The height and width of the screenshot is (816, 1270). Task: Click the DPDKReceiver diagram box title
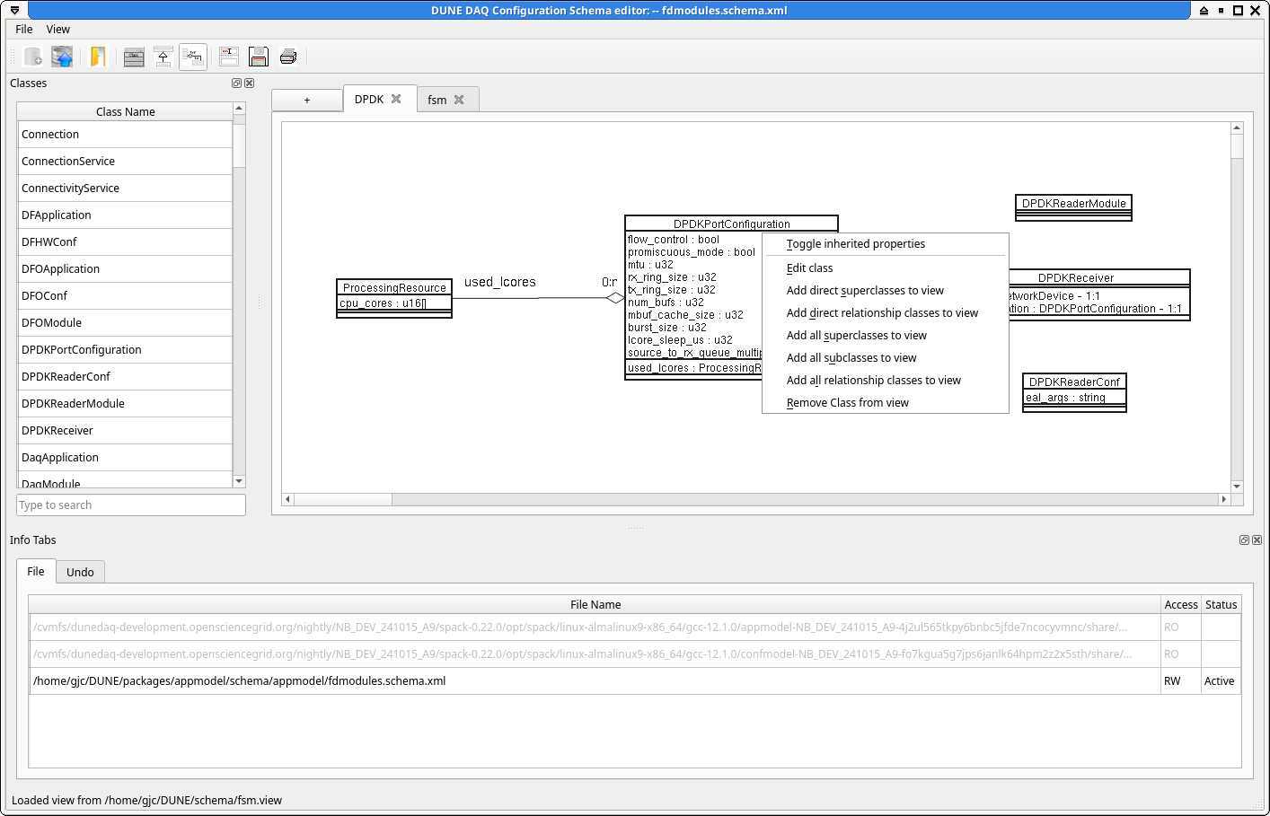[1076, 278]
